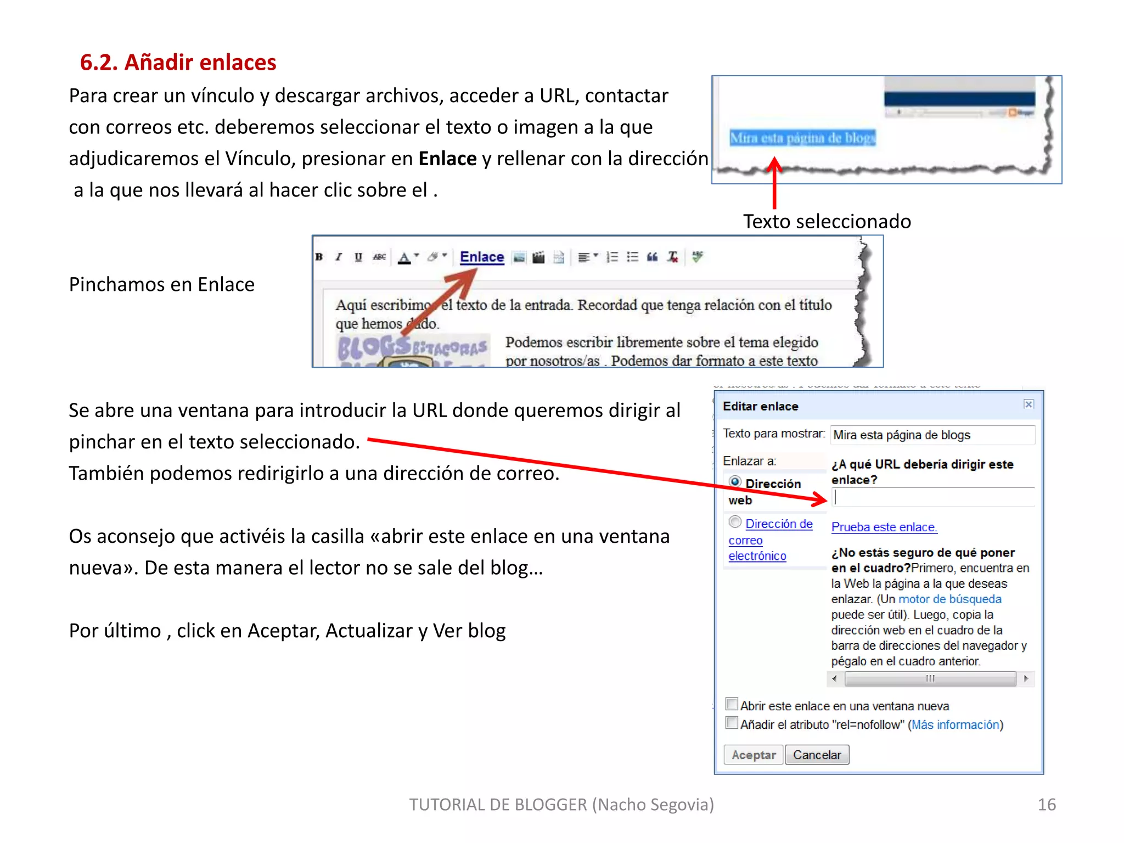
Task: Click the Prueba este enlace link
Action: [884, 527]
